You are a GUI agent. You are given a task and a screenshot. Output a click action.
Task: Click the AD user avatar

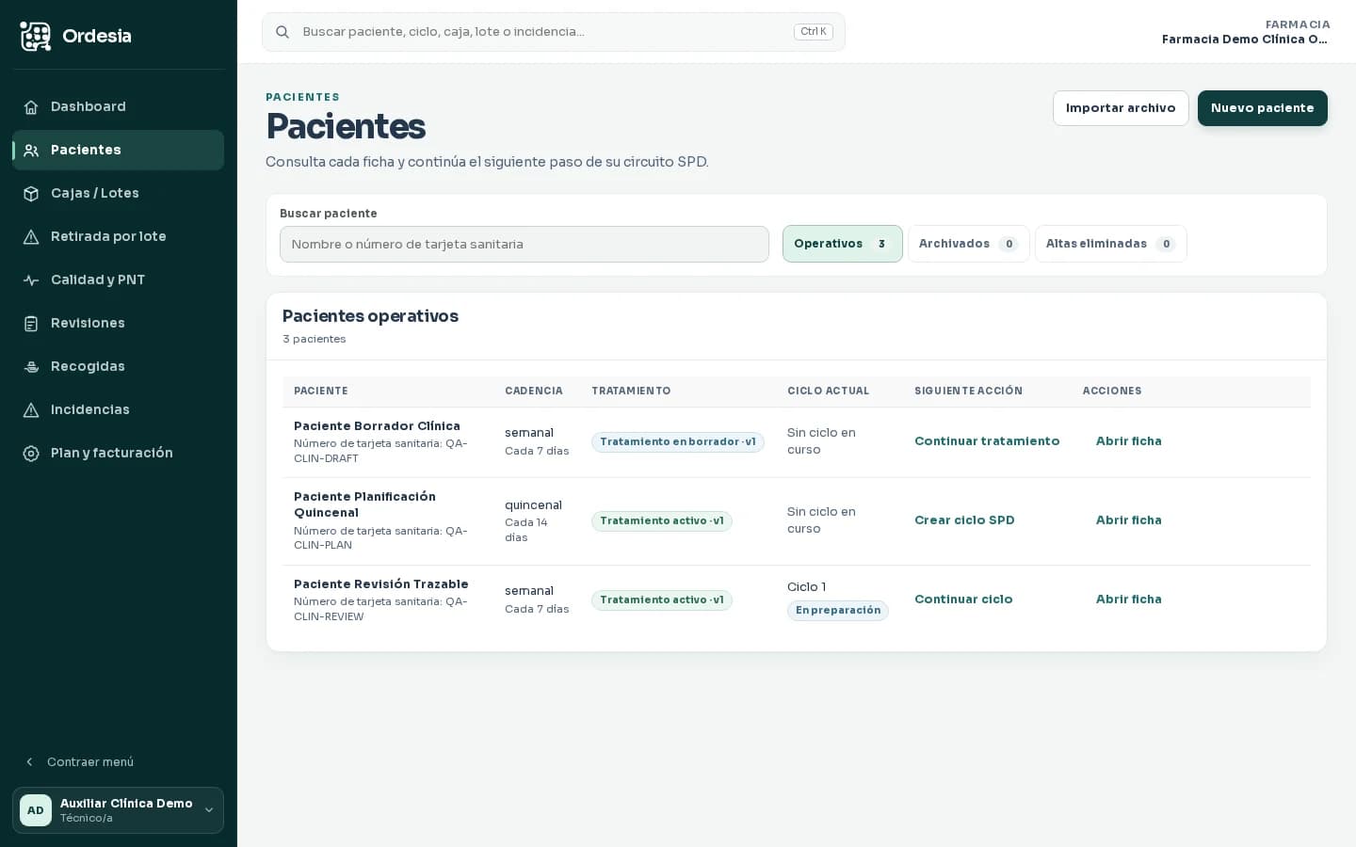click(36, 810)
